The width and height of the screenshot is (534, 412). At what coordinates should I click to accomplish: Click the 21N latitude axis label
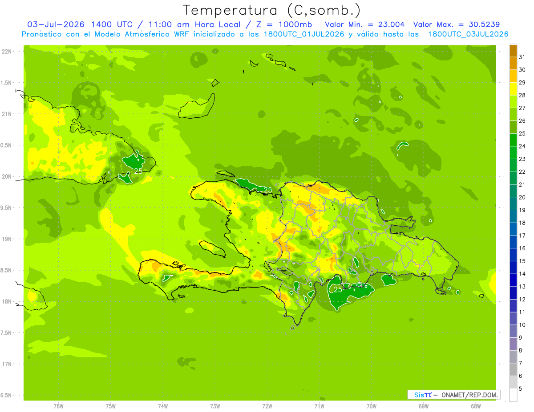pyautogui.click(x=8, y=114)
